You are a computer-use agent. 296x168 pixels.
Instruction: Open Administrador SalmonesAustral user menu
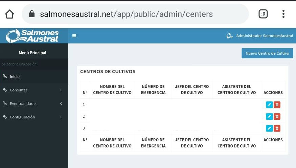[x=265, y=36]
